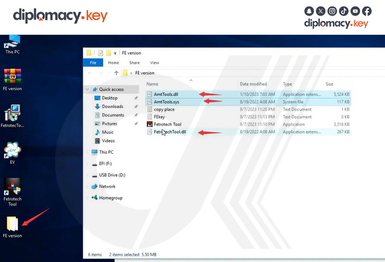Open the File menu
The image size is (385, 262).
coord(93,62)
